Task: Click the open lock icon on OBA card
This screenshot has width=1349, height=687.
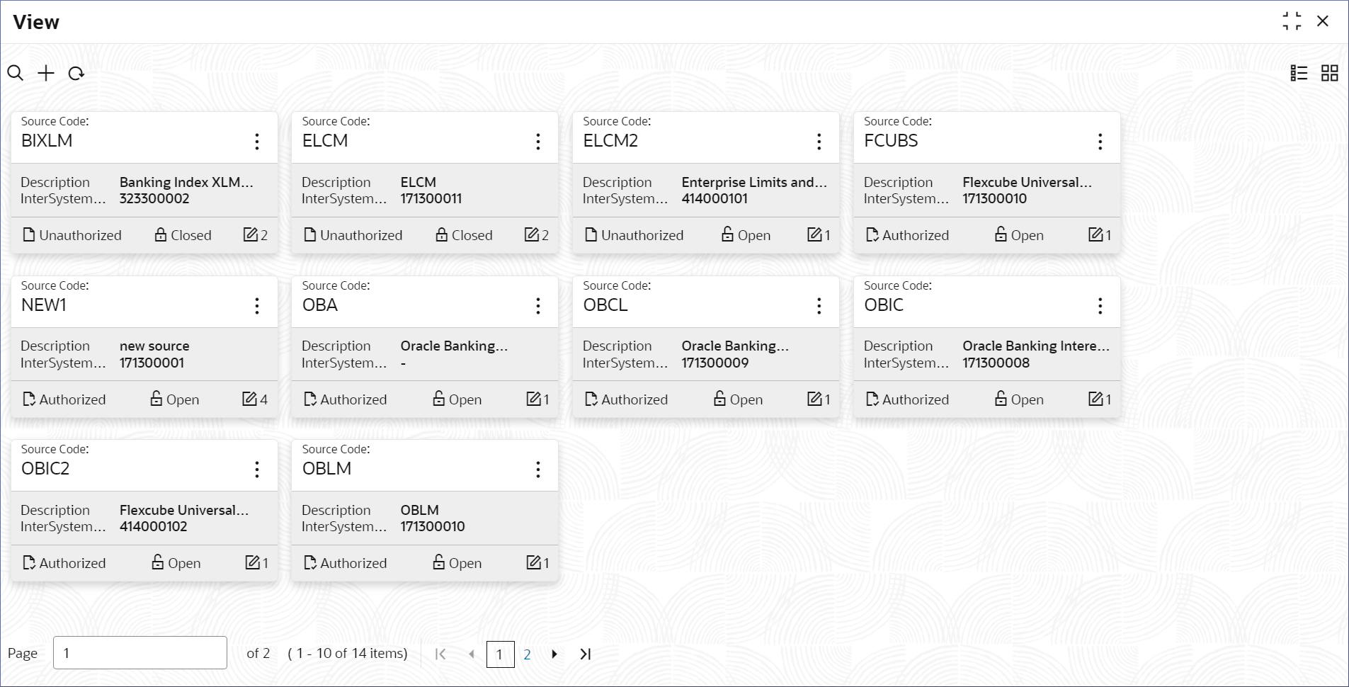Action: [x=439, y=398]
